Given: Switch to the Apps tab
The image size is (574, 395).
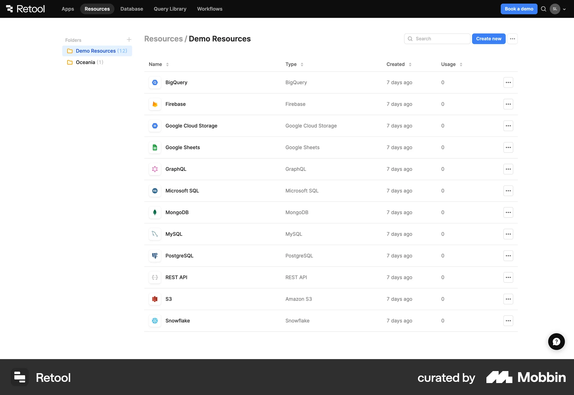Looking at the screenshot, I should point(68,9).
